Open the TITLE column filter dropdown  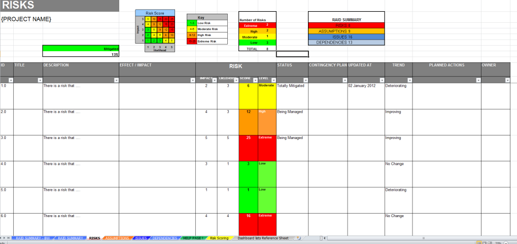tap(40, 80)
